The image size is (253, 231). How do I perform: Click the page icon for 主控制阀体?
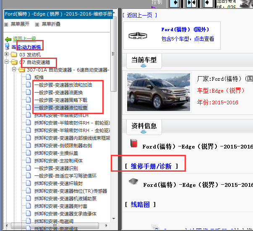pos(29,160)
